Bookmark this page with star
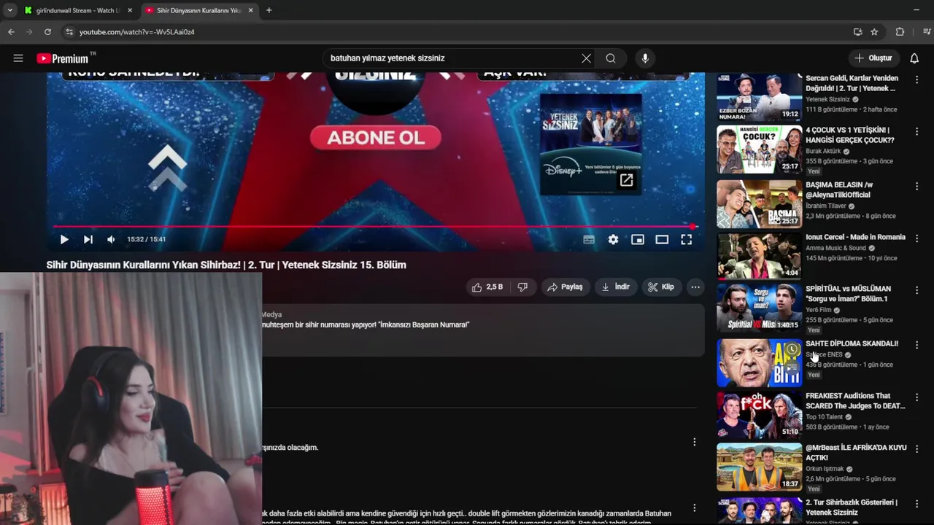Screen dimensions: 934x525 (x=874, y=32)
